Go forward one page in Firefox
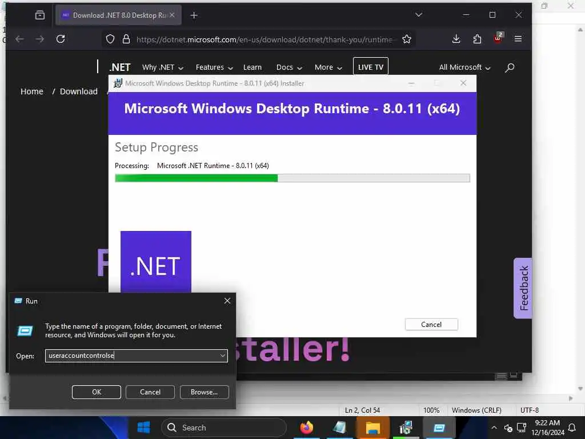Screen dimensions: 585x439 pyautogui.click(x=39, y=39)
